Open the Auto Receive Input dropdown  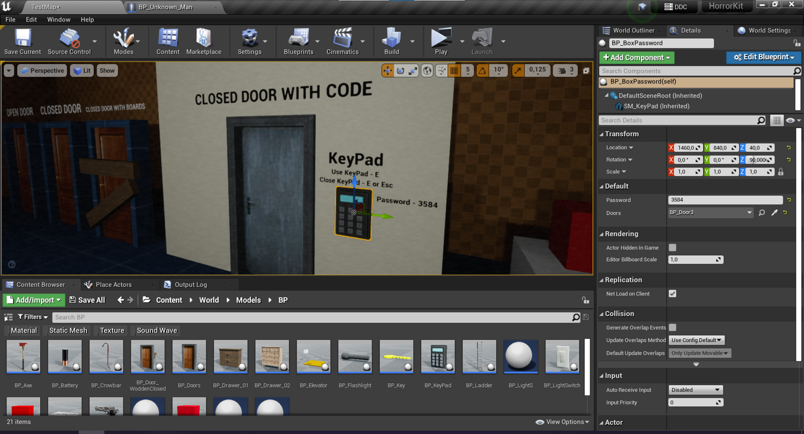click(695, 390)
